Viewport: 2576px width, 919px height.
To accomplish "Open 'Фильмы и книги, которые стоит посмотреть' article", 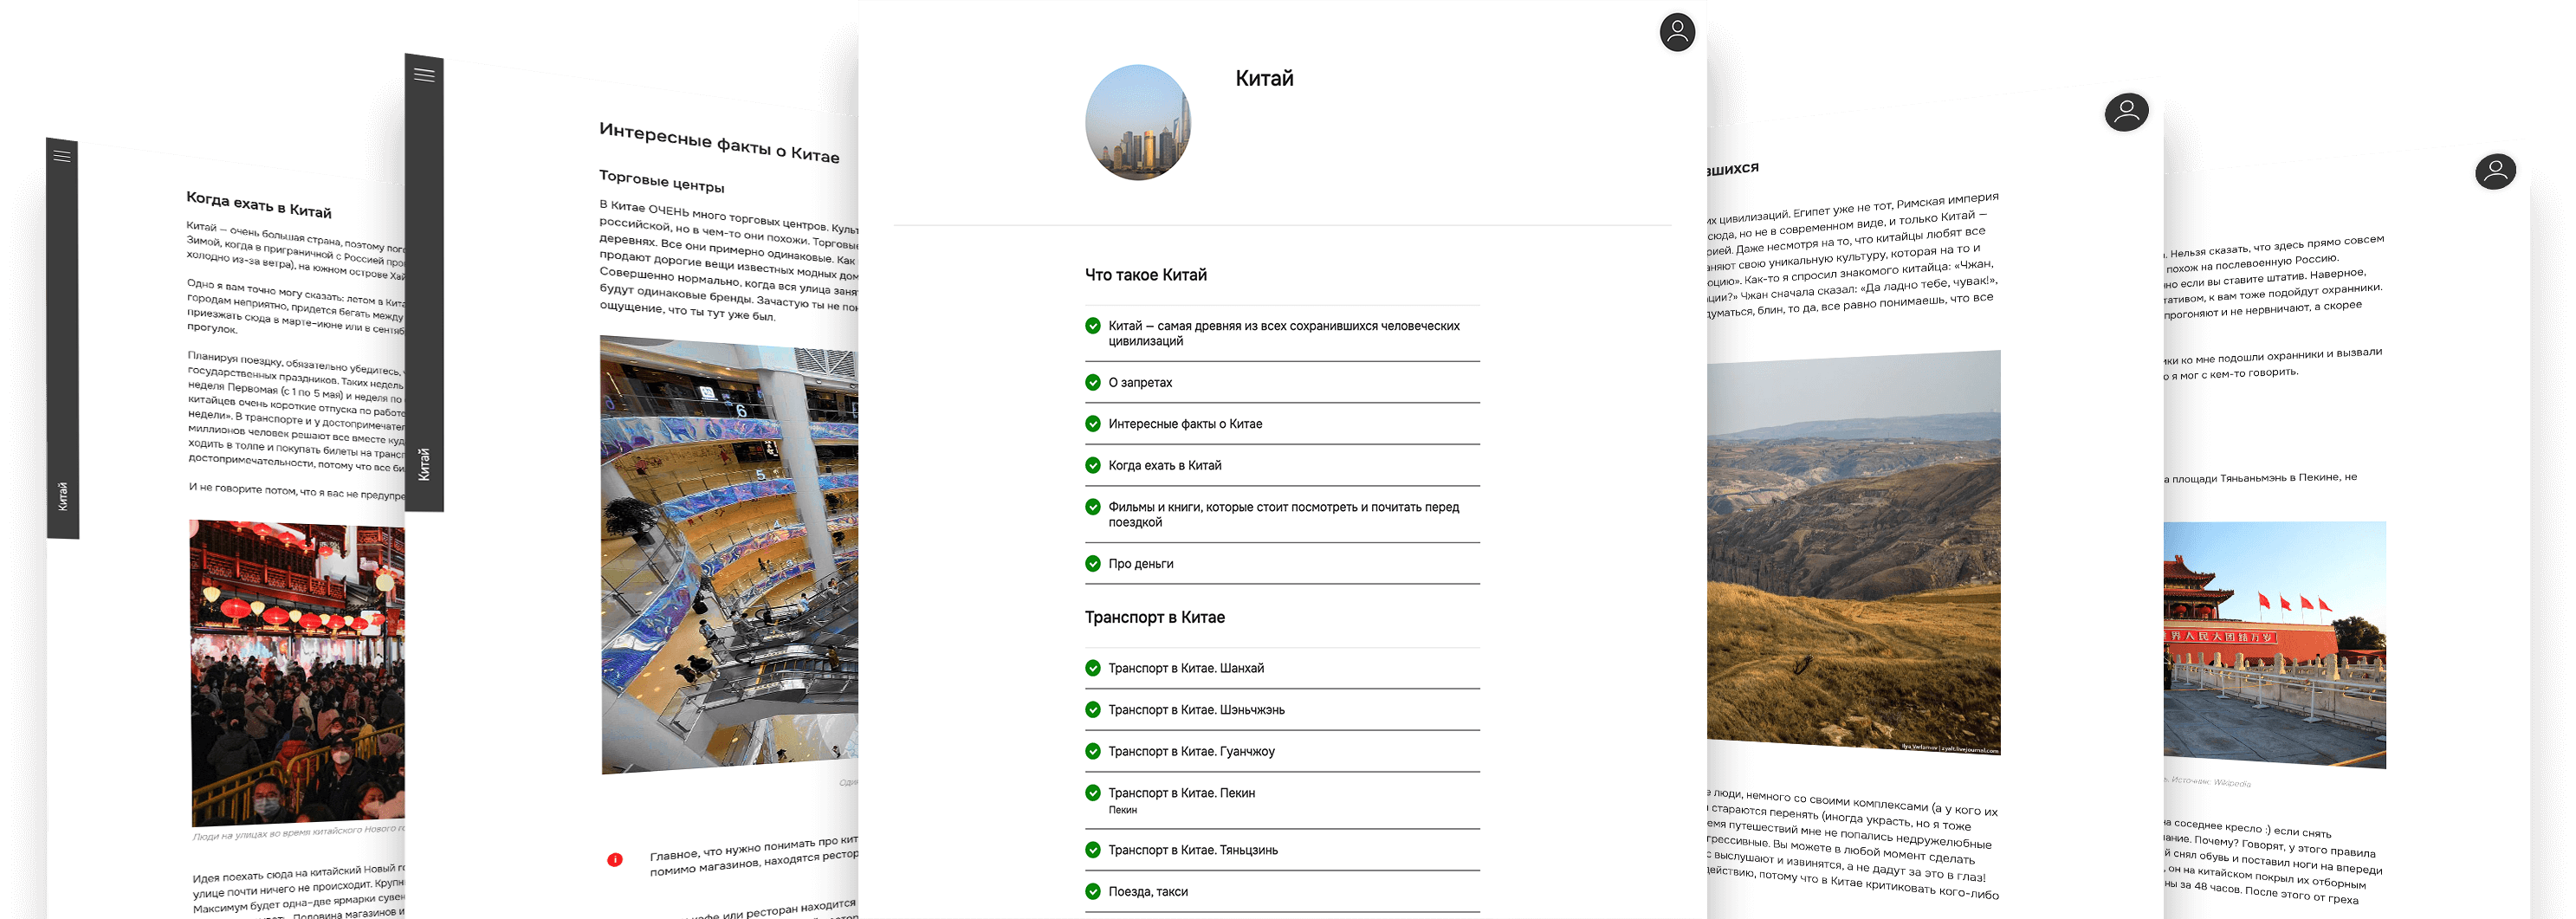I will click(x=1283, y=515).
